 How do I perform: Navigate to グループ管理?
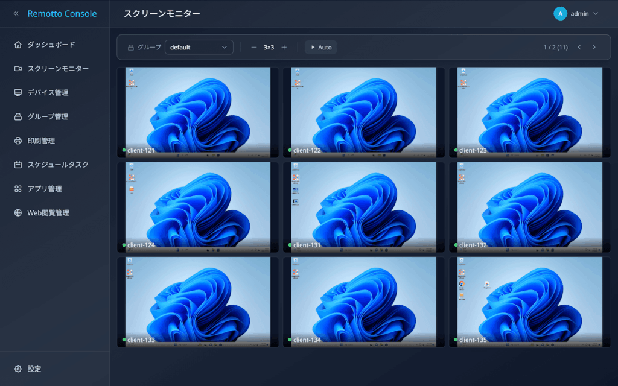pos(48,116)
